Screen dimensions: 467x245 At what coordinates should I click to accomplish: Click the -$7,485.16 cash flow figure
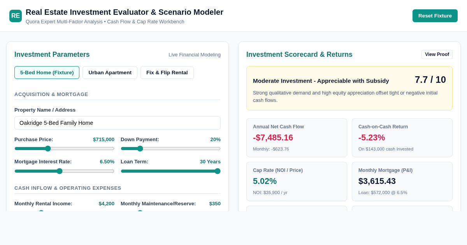tap(273, 138)
